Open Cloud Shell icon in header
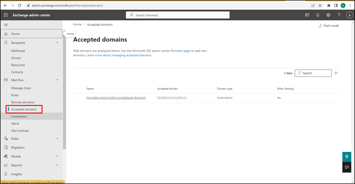Image resolution: width=355 pixels, height=184 pixels. coord(307,15)
